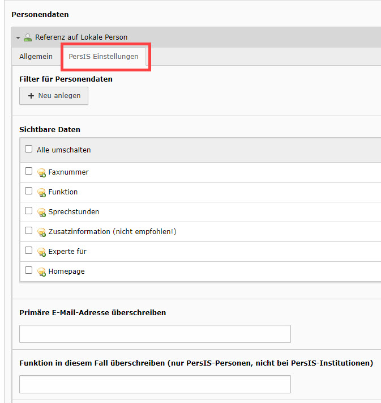Click the Faxnummer row icon
Screen dimensions: 381x403
(x=41, y=172)
